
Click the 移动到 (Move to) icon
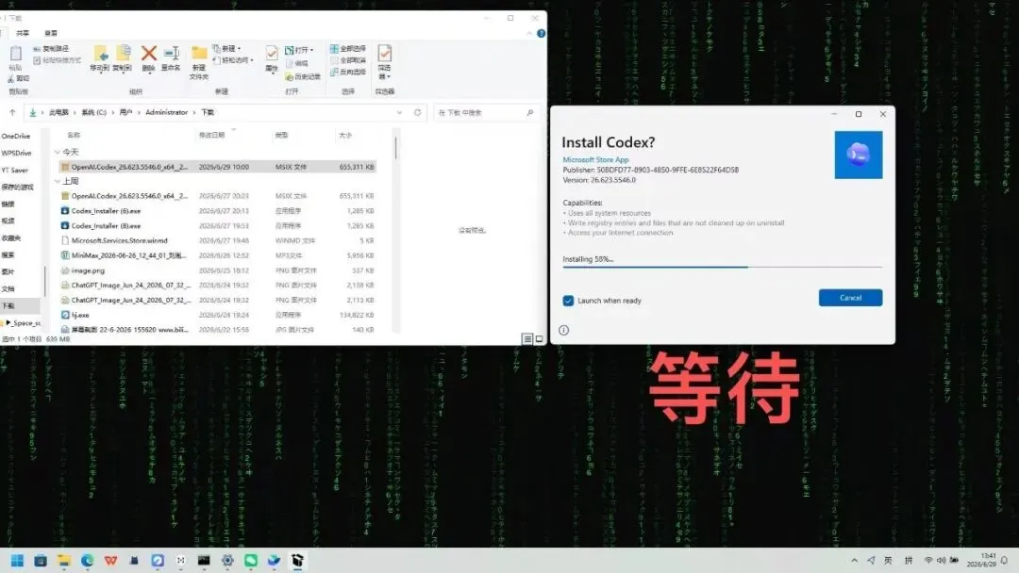[99, 54]
